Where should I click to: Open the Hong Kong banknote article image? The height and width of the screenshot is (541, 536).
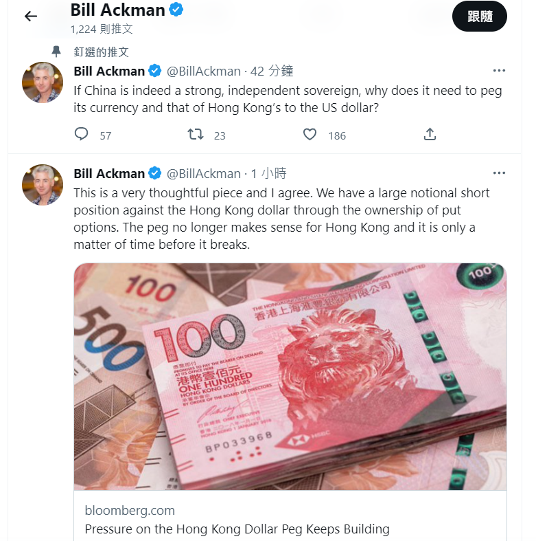pyautogui.click(x=290, y=377)
